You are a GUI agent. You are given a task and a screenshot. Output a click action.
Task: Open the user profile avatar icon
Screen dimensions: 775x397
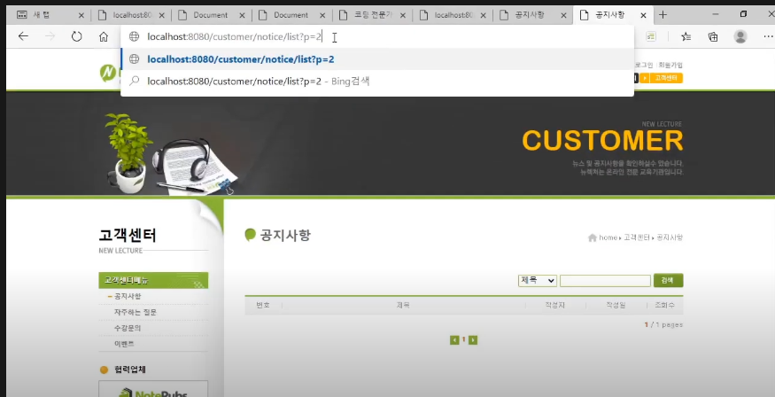click(x=740, y=36)
